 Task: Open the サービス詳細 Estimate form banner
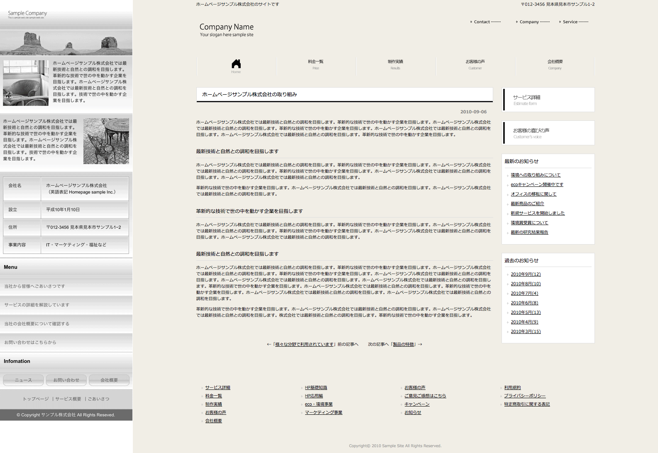(548, 100)
